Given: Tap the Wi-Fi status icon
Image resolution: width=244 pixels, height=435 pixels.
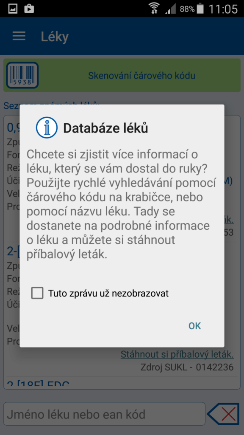Looking at the screenshot, I should click(x=154, y=8).
